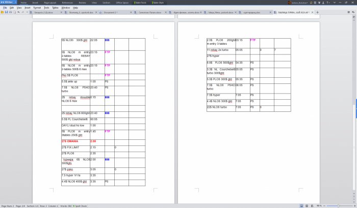357x208 pixels.
Task: Open the View ribbon tab
Action: tap(94, 3)
